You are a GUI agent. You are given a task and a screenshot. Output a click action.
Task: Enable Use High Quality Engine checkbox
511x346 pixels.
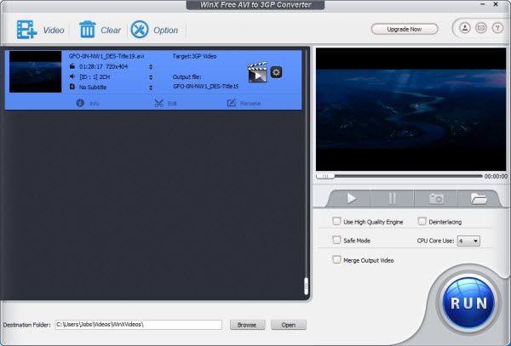[336, 221]
